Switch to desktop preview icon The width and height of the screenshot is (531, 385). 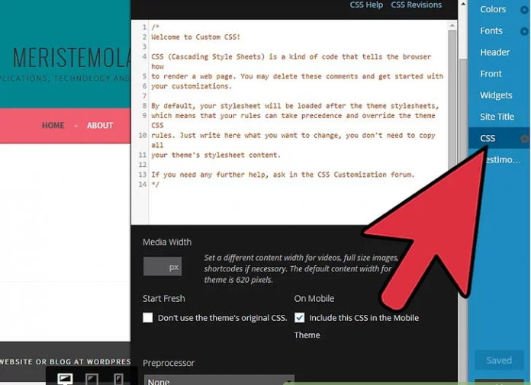tap(66, 378)
